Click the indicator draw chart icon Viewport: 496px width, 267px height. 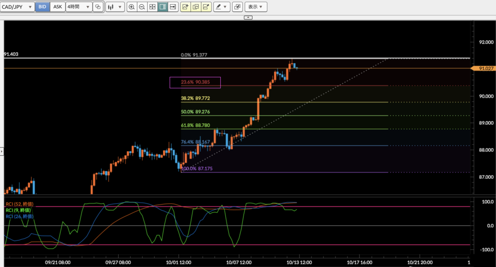206,7
